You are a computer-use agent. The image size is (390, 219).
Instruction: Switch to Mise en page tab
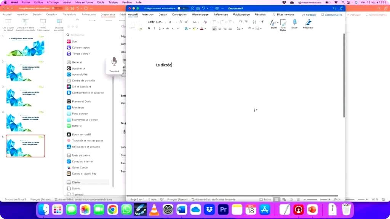200,14
